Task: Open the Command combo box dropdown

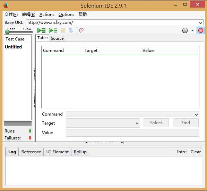Action: point(196,115)
